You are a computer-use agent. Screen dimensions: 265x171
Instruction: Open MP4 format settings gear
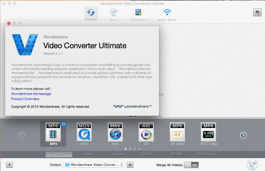pyautogui.click(x=63, y=124)
